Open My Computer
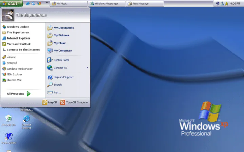The image size is (244, 152). (x=59, y=51)
